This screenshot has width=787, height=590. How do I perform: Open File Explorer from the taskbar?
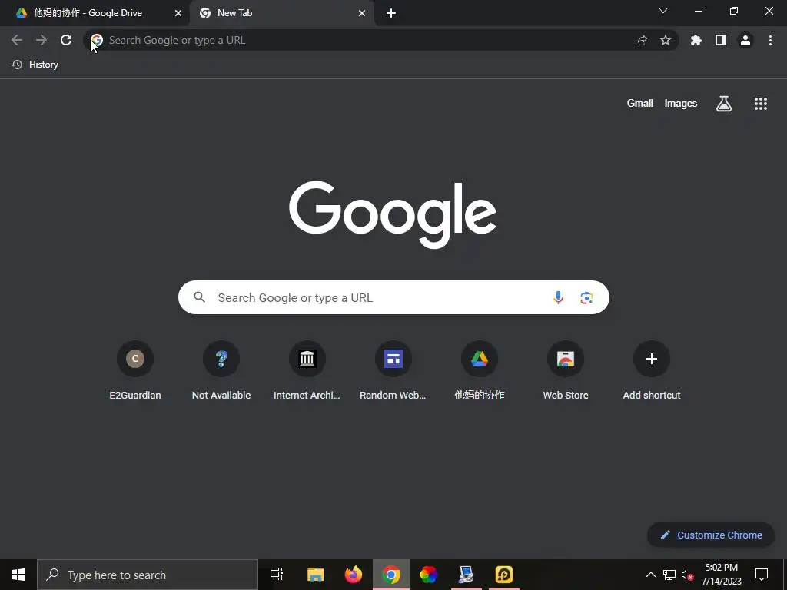316,575
